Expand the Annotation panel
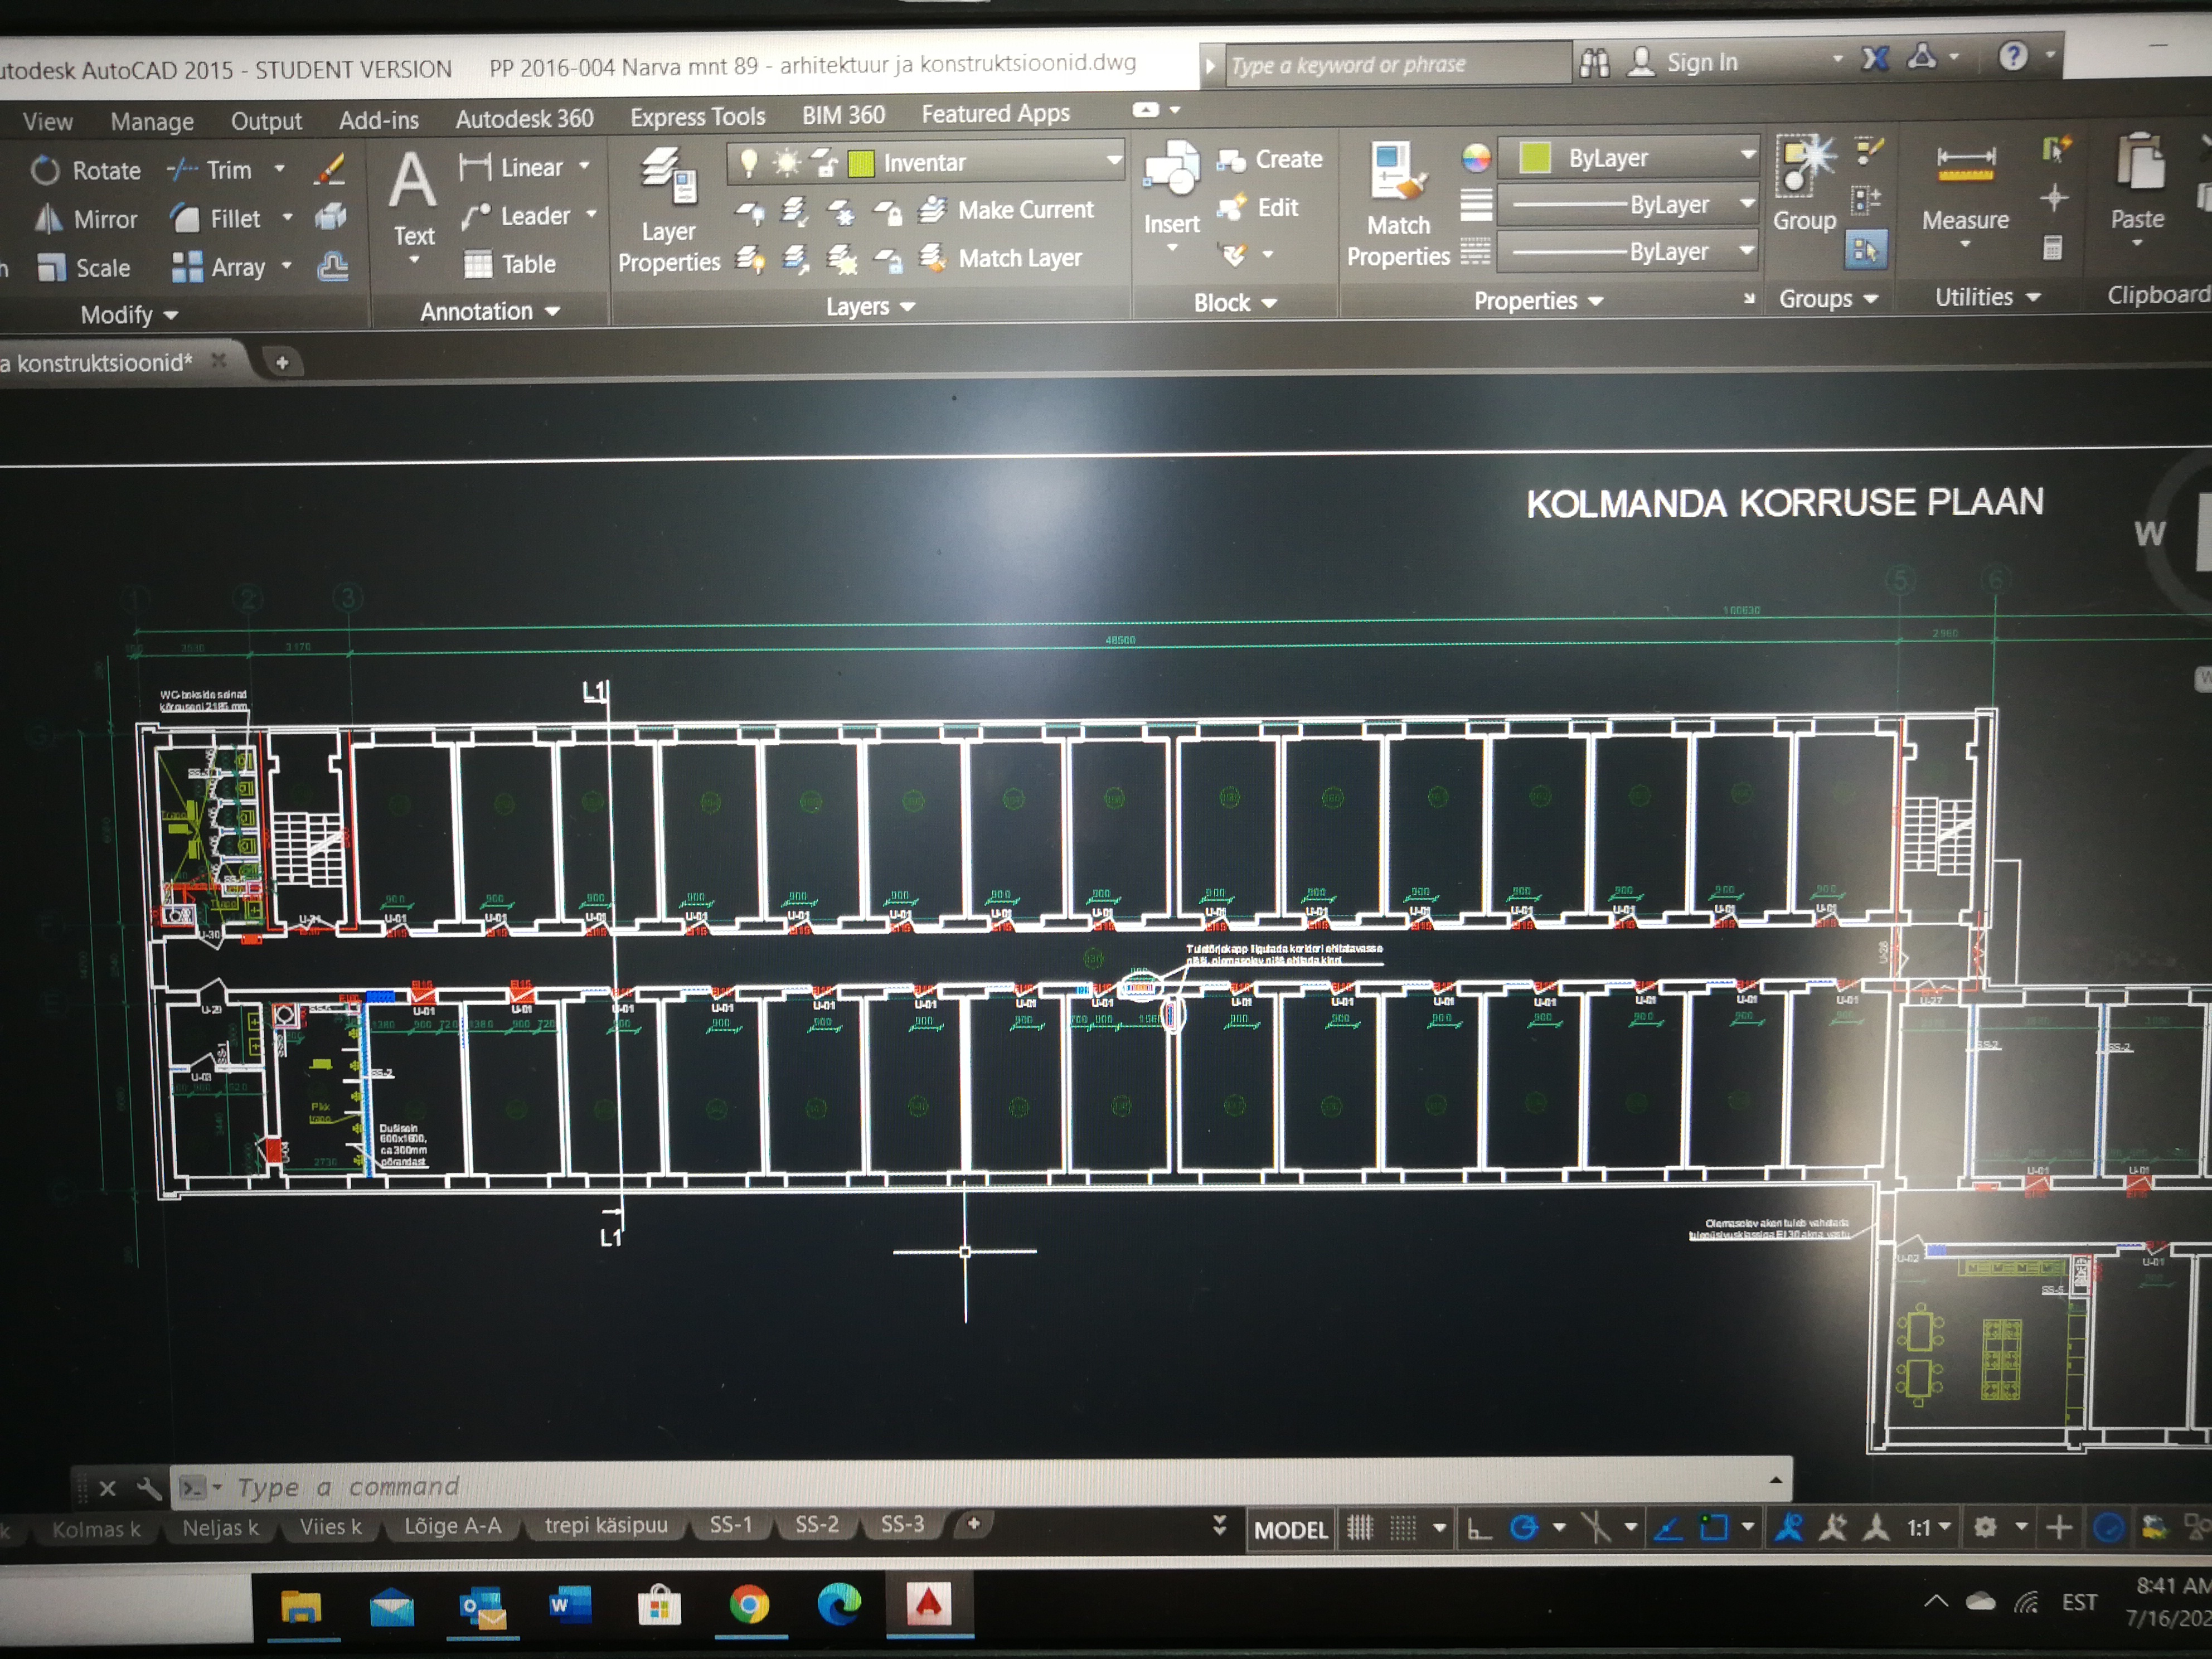The image size is (2212, 1659). (x=490, y=312)
